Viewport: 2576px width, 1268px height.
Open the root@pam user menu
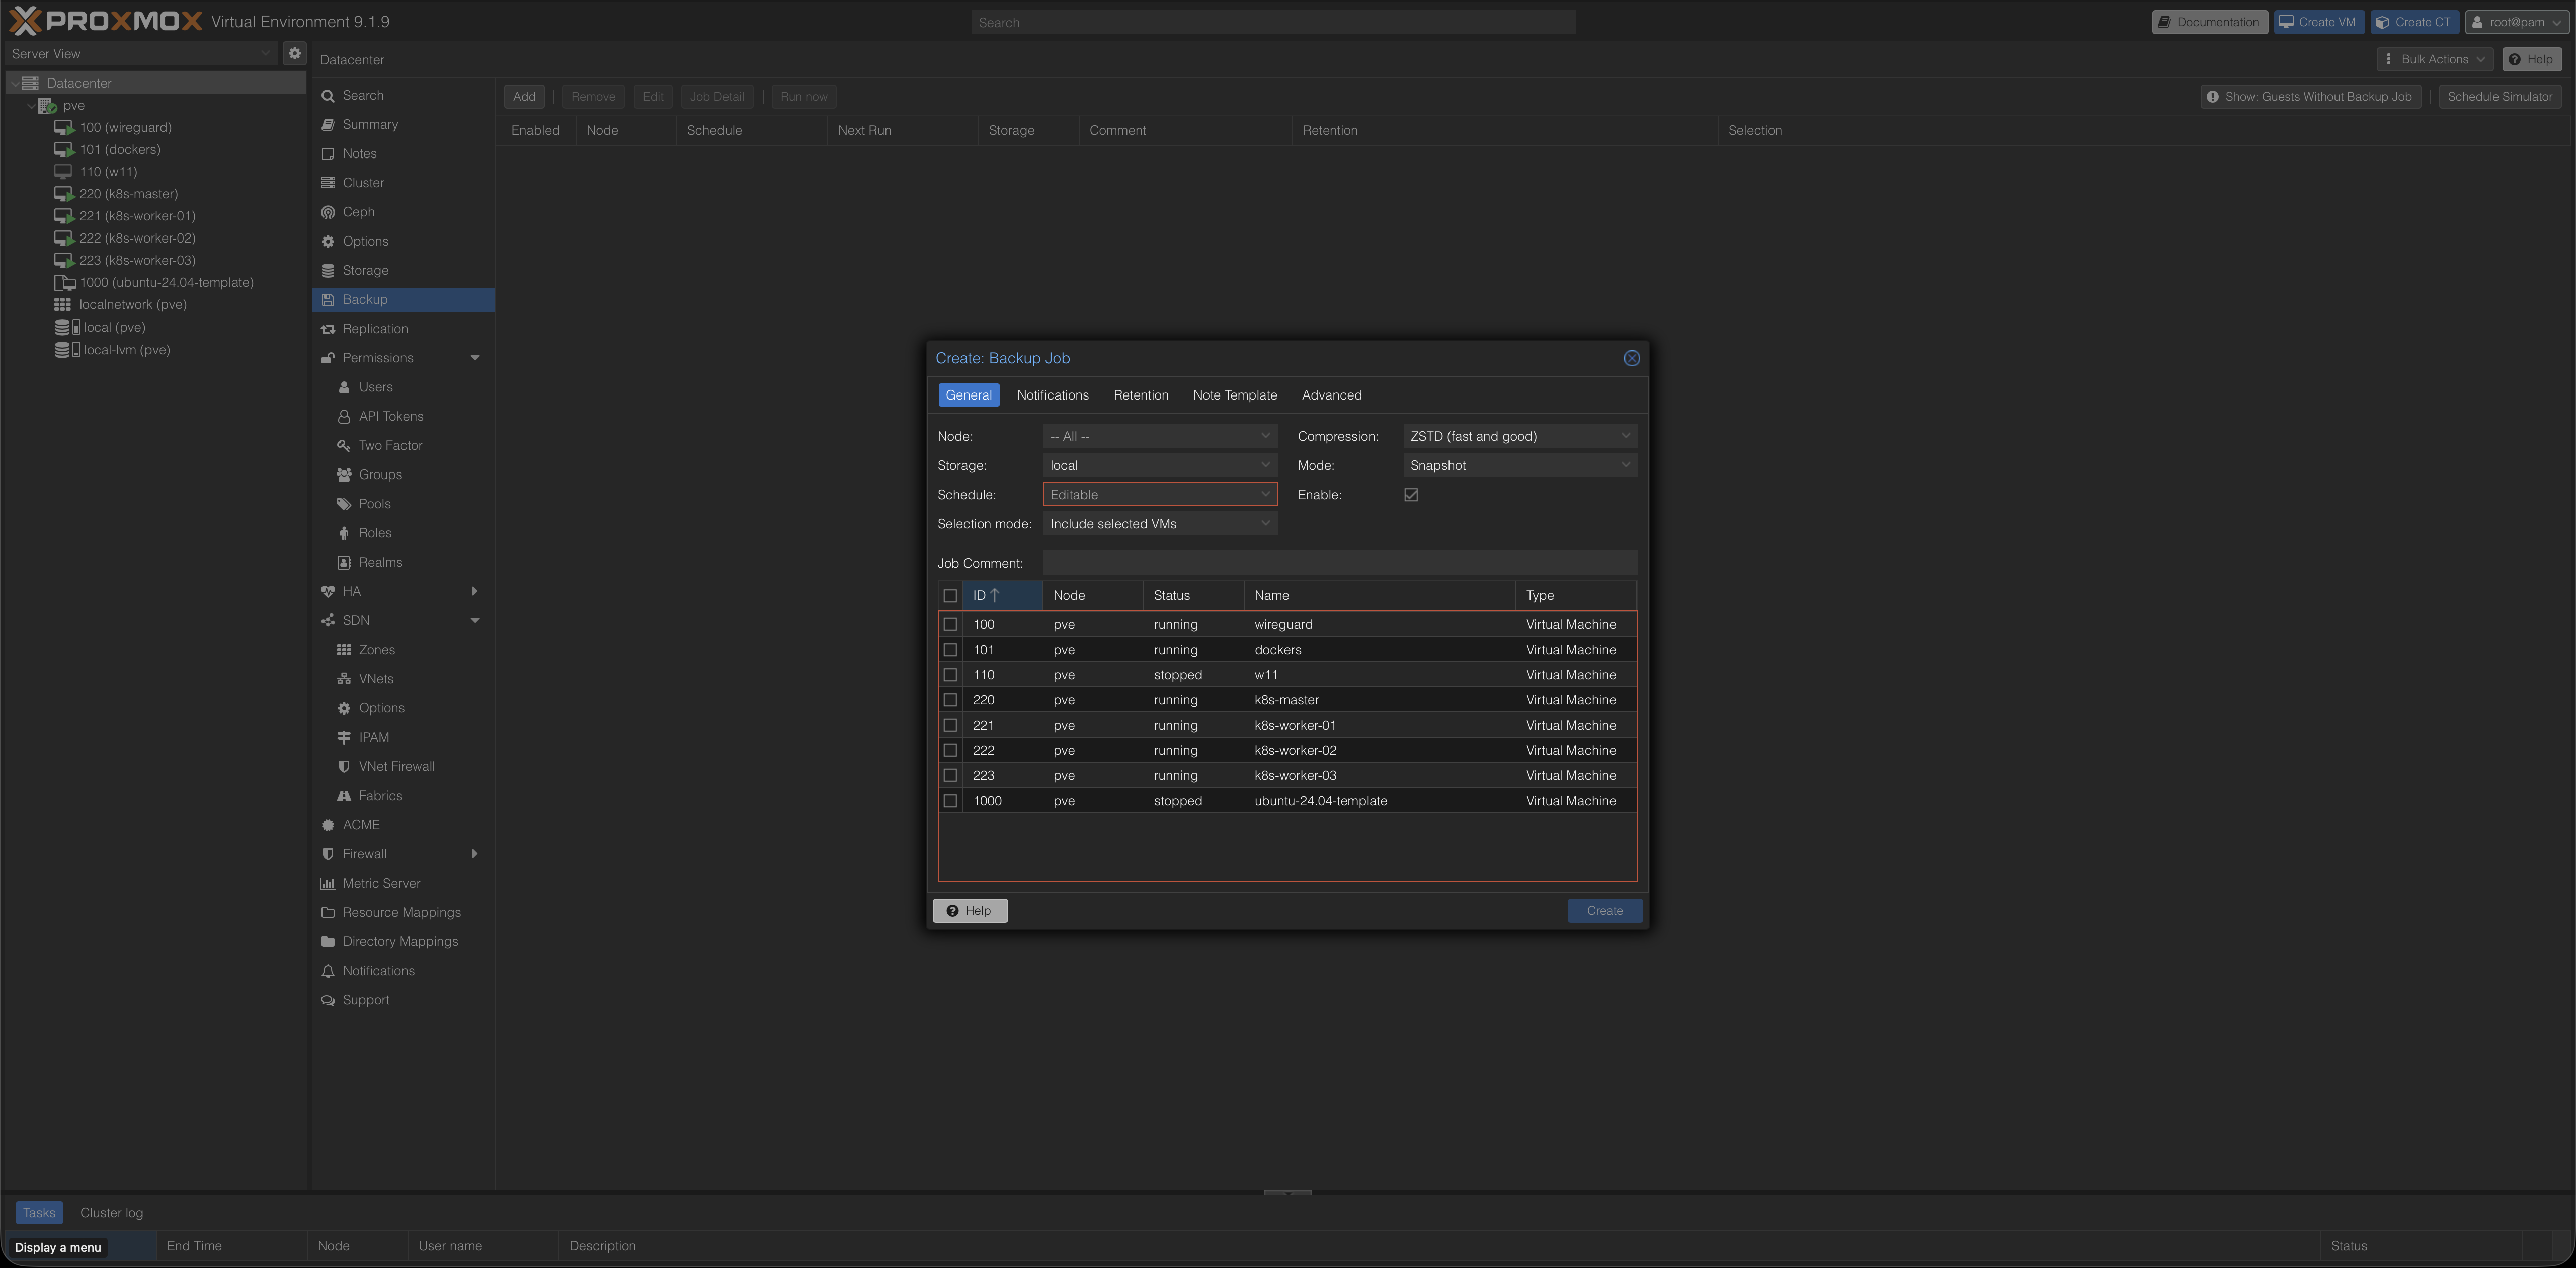point(2517,22)
